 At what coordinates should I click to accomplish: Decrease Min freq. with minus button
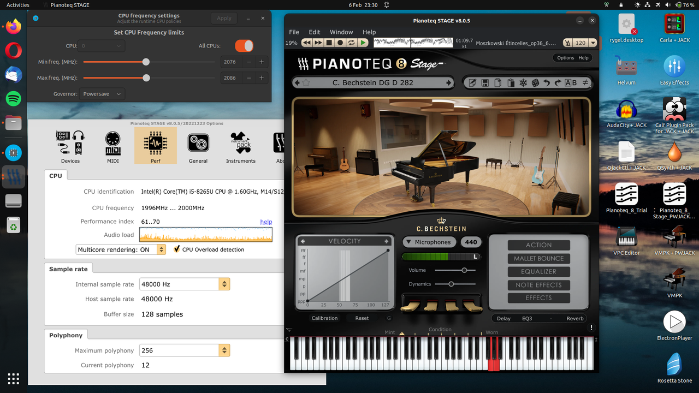[x=249, y=62]
